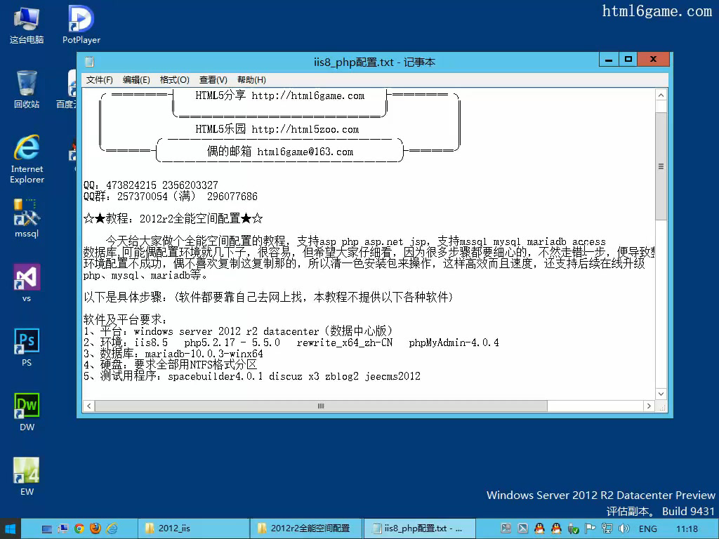Open the 查看(V) menu
The width and height of the screenshot is (719, 539).
[213, 80]
